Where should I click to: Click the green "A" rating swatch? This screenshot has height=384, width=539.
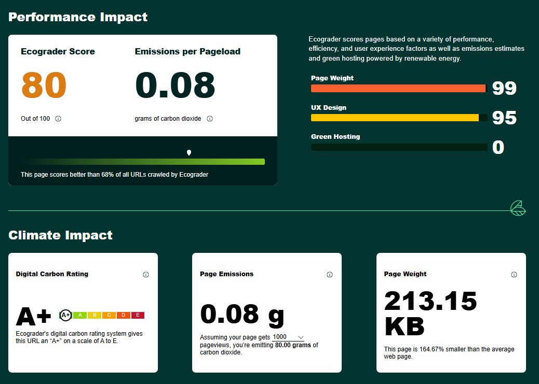(79, 315)
